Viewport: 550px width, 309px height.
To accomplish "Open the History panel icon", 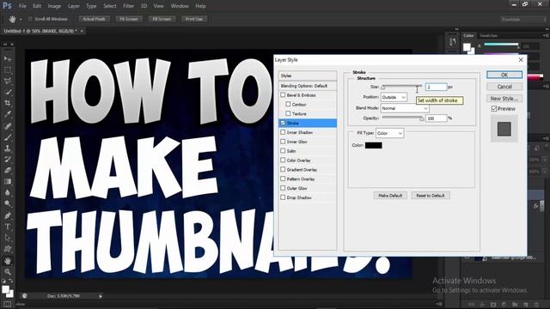I will pos(453,42).
